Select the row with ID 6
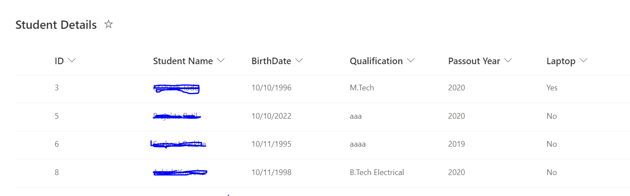Image resolution: width=630 pixels, height=196 pixels. pos(322,145)
